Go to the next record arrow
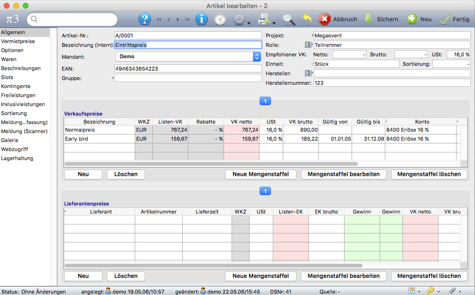Viewport: 475px width, 295px height. 178,19
